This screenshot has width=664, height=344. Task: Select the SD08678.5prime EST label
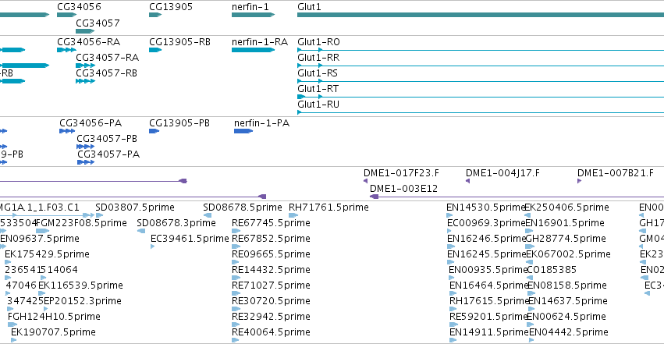pyautogui.click(x=243, y=207)
